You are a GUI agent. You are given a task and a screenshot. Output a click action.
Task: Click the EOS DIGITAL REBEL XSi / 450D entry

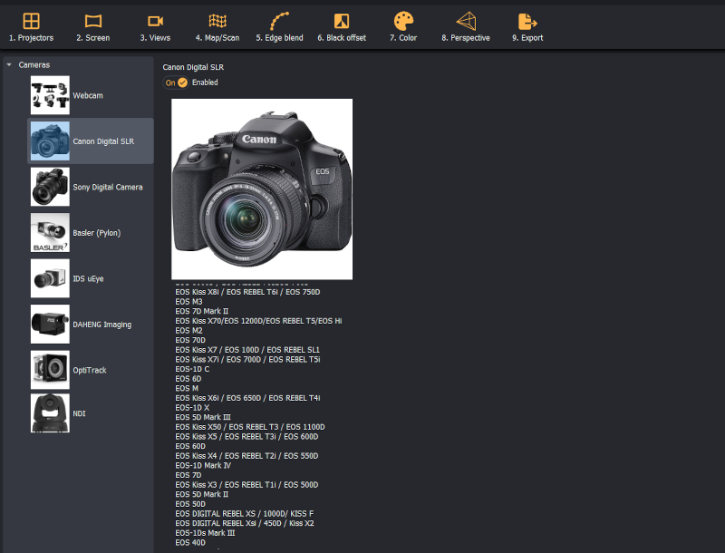pos(245,523)
